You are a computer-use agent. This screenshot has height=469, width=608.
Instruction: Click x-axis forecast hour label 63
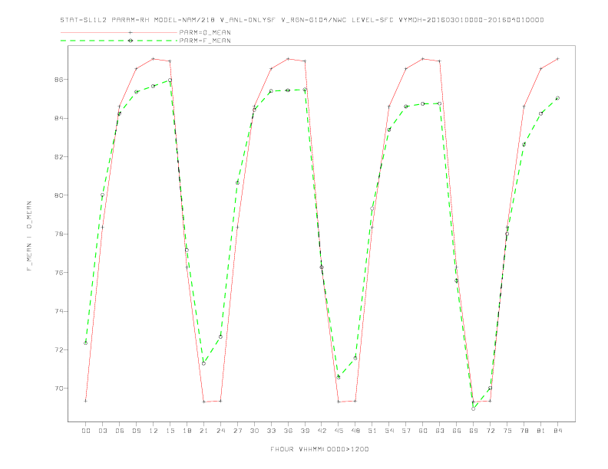pos(440,431)
